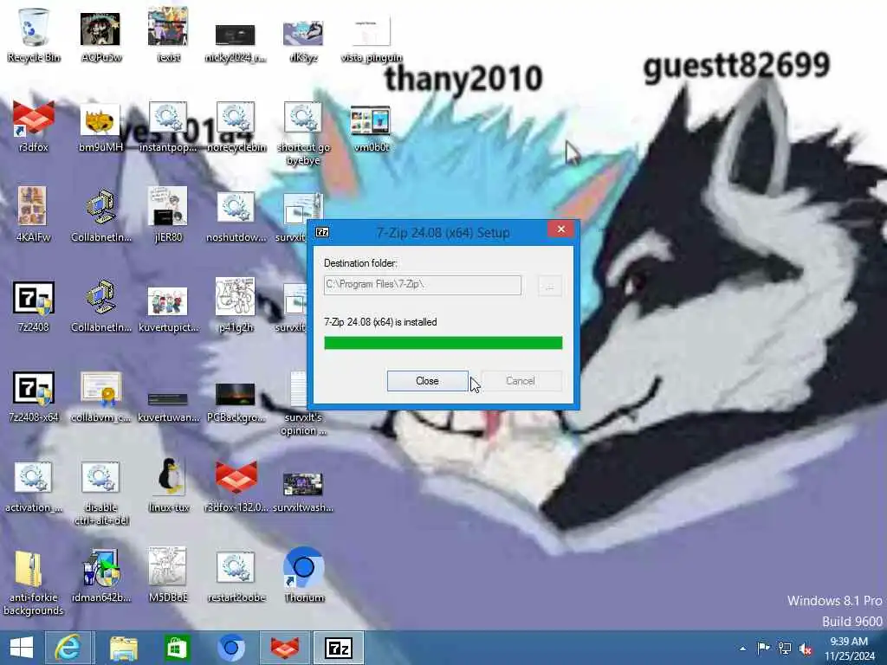Click the 7-Zip setup taskbar button

click(339, 648)
